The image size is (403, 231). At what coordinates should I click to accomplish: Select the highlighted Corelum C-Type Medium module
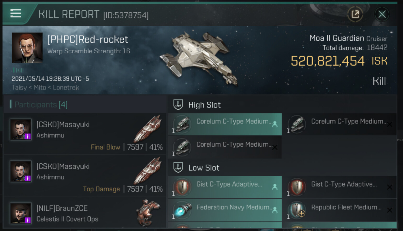click(225, 124)
